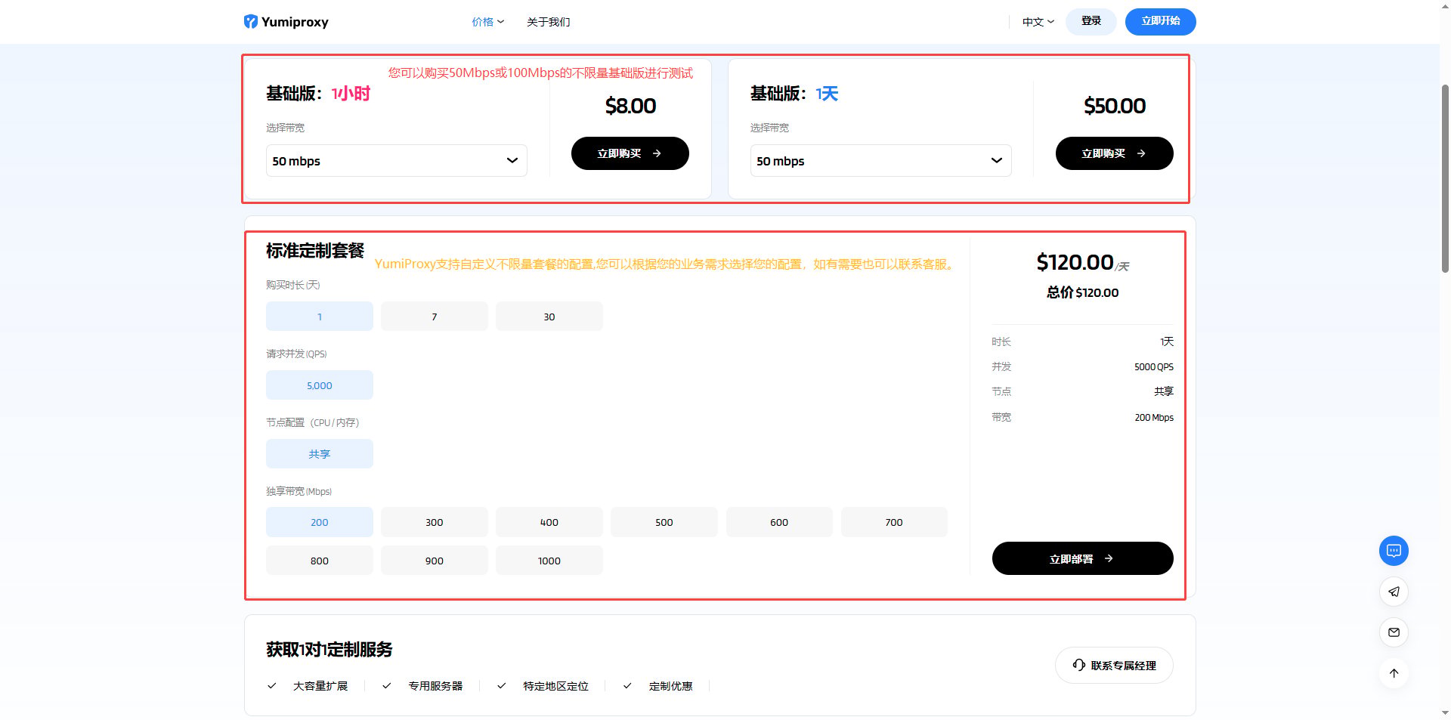The image size is (1451, 720).
Task: Select 1 day purchase duration
Action: pyautogui.click(x=320, y=317)
